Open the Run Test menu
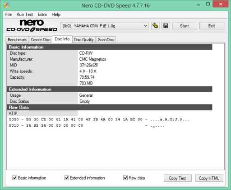Image resolution: width=231 pixels, height=190 pixels. (25, 14)
